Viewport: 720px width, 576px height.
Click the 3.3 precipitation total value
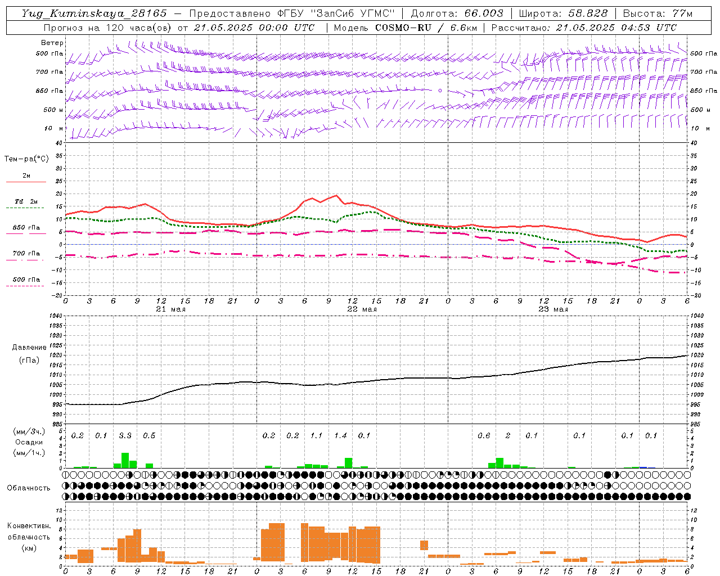[125, 435]
